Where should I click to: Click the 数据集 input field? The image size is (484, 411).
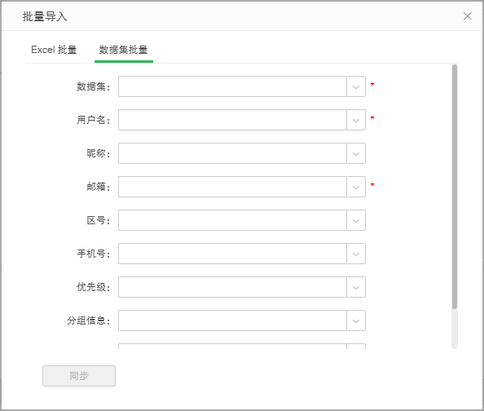point(232,86)
